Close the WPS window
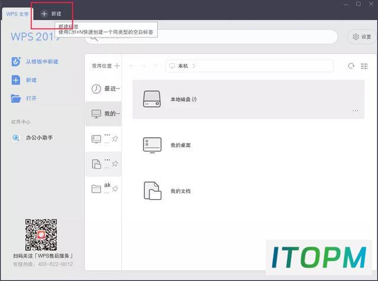378x281 pixels. coord(372,4)
